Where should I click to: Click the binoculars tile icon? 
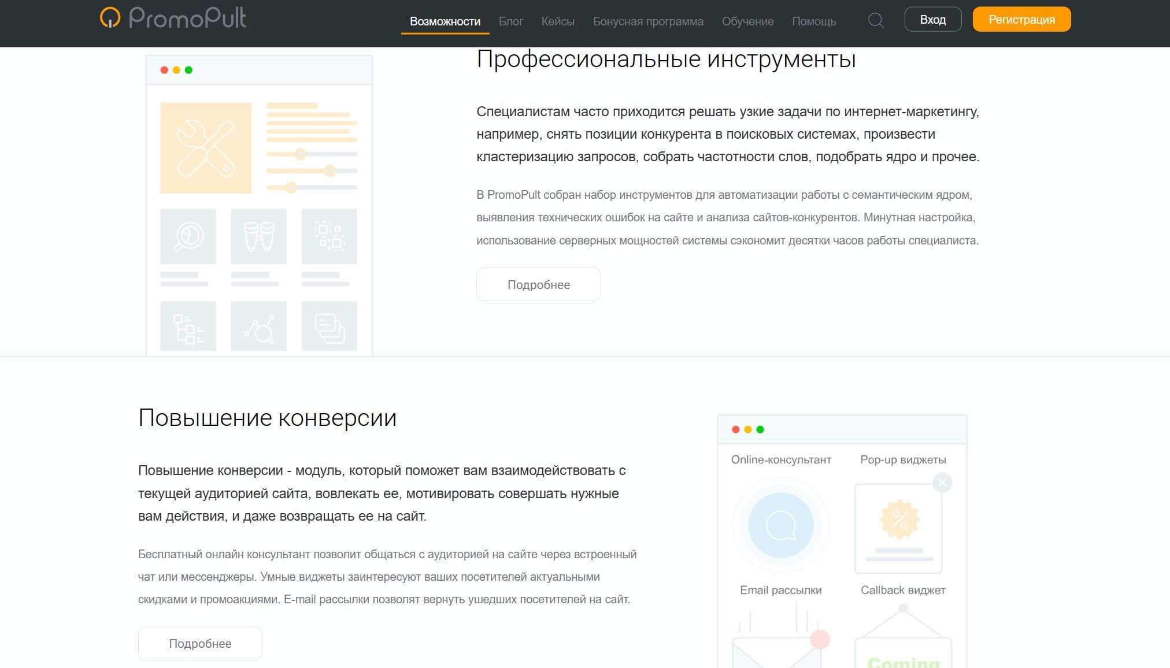pyautogui.click(x=258, y=236)
